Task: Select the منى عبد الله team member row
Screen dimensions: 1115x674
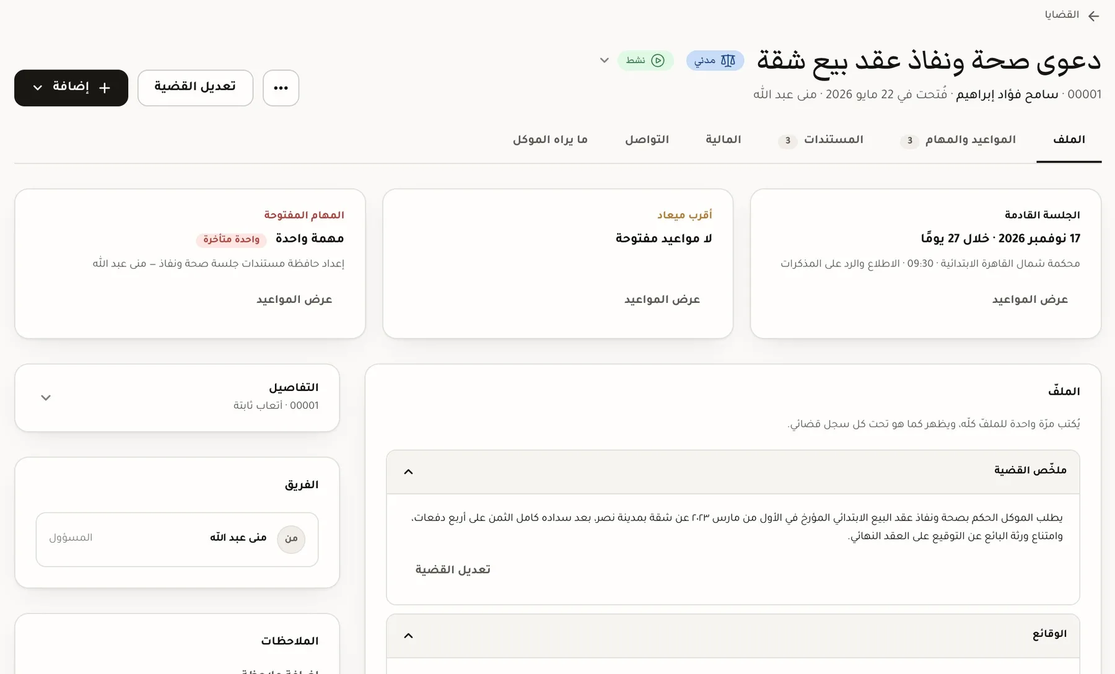Action: tap(177, 539)
